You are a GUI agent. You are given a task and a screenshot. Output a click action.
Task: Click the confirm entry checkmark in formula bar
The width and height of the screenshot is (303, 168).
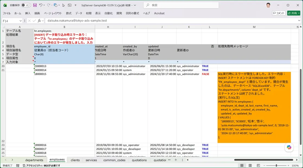[x=34, y=21]
